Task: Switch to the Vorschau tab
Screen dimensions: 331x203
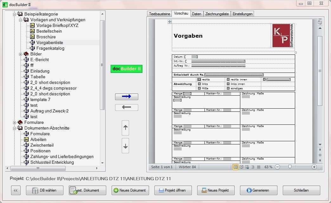Action: click(181, 13)
